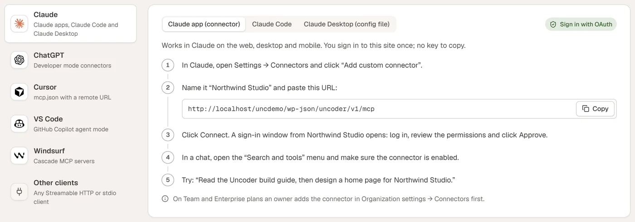Click 'Name it Northwind Studio' instruction text
This screenshot has height=222, width=635.
tap(259, 88)
